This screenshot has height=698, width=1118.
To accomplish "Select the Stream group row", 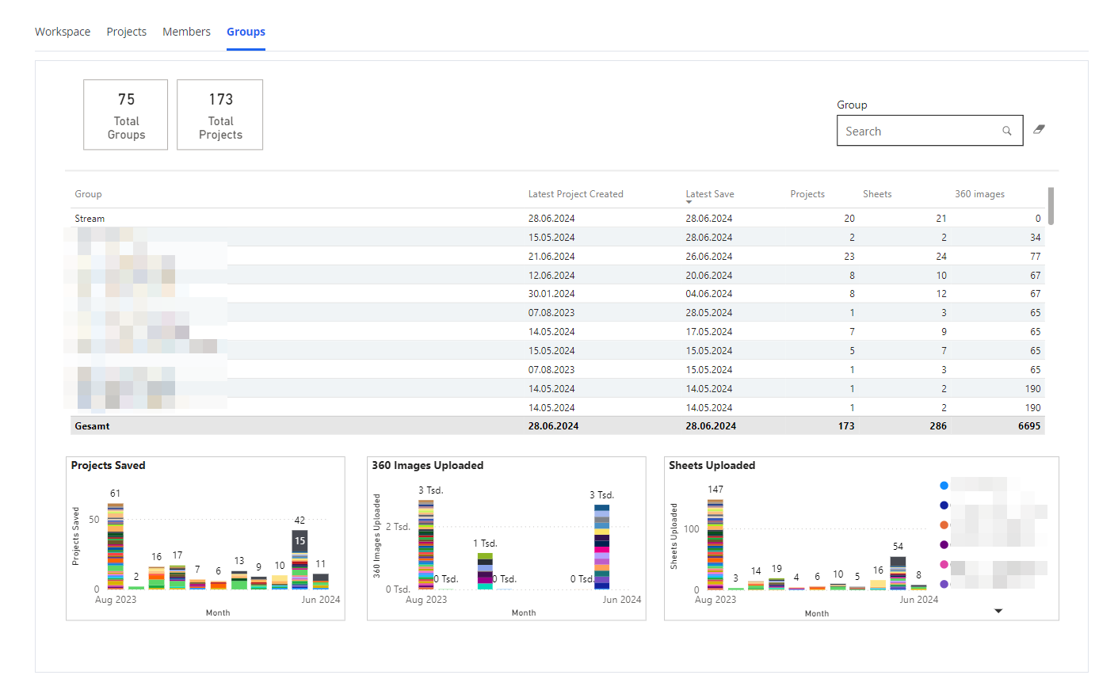I will (x=90, y=219).
